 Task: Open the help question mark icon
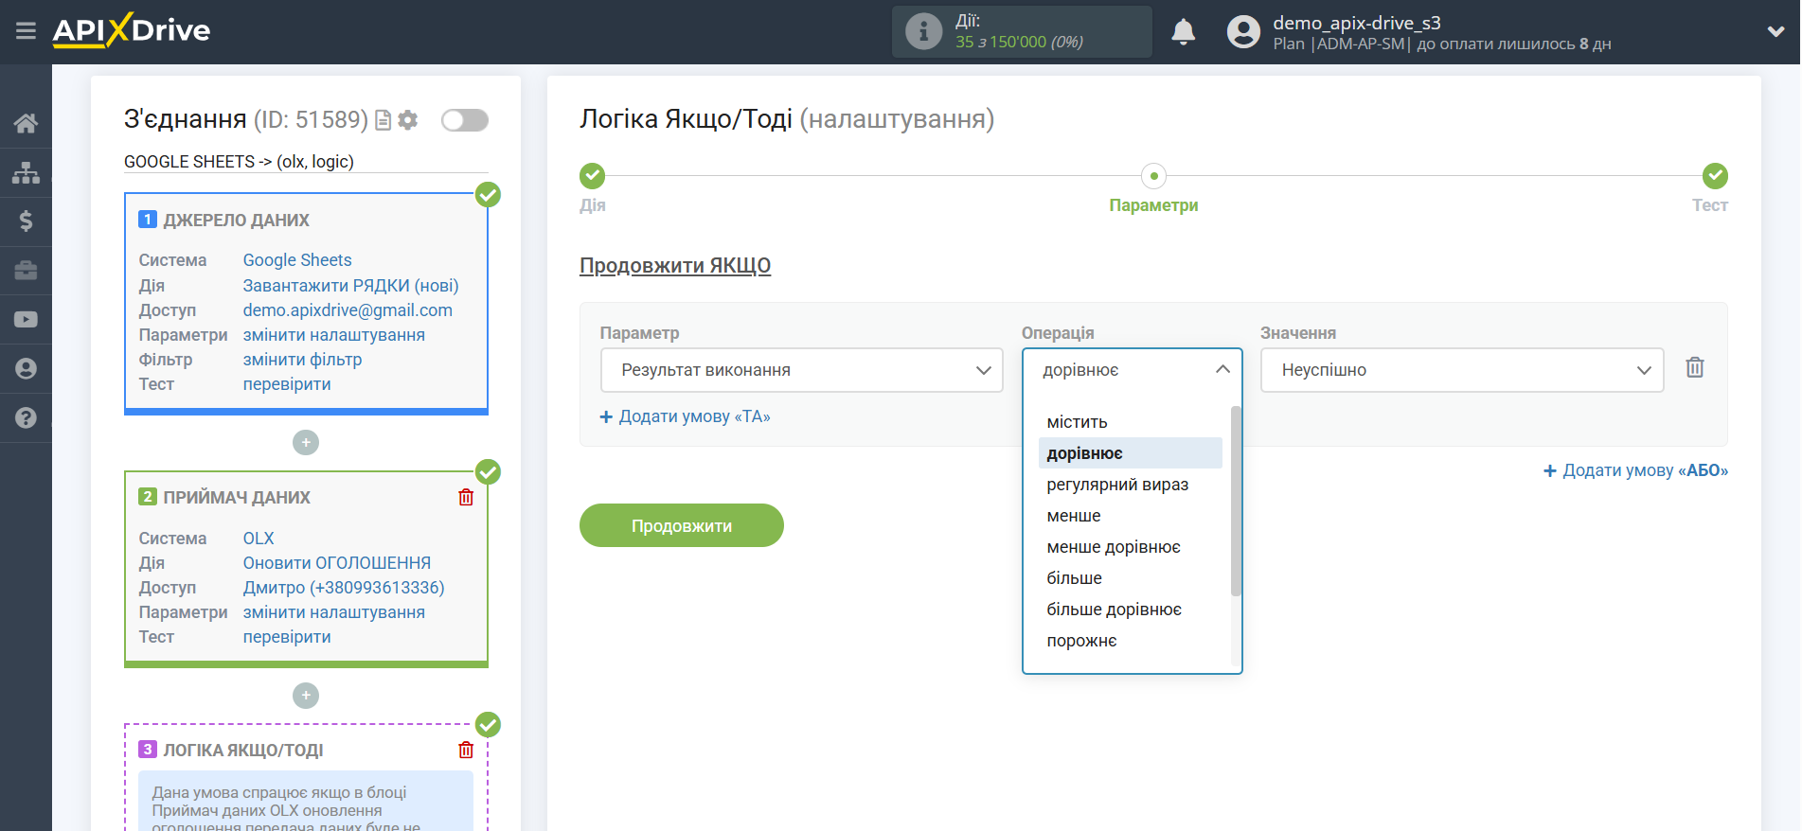[26, 417]
